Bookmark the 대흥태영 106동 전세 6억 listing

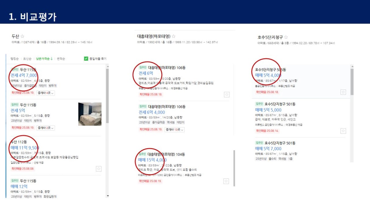pyautogui.click(x=226, y=95)
